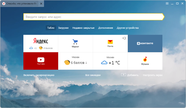The width and height of the screenshot is (186, 108).
Task: Switch to the Табло tab
Action: pos(51,28)
